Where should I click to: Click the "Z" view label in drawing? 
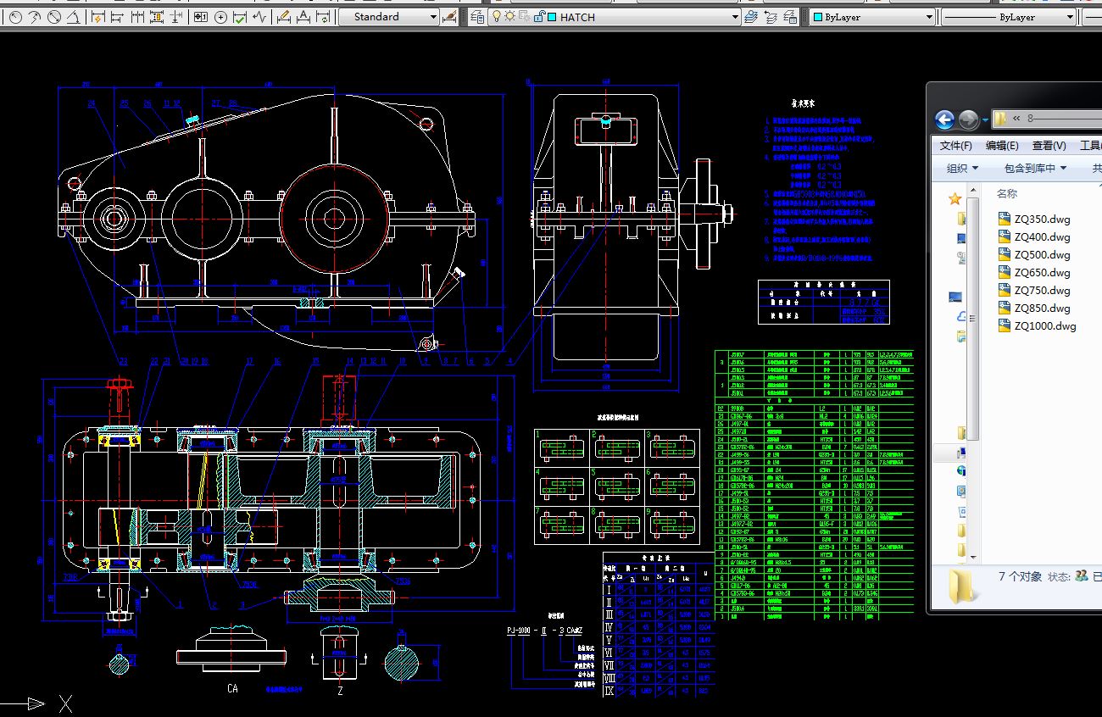click(x=340, y=692)
